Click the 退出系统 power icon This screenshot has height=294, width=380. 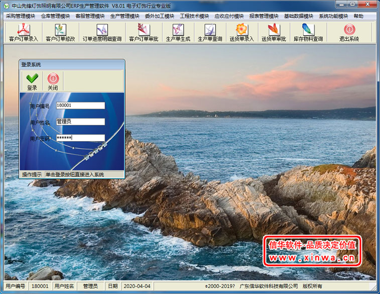pyautogui.click(x=349, y=33)
